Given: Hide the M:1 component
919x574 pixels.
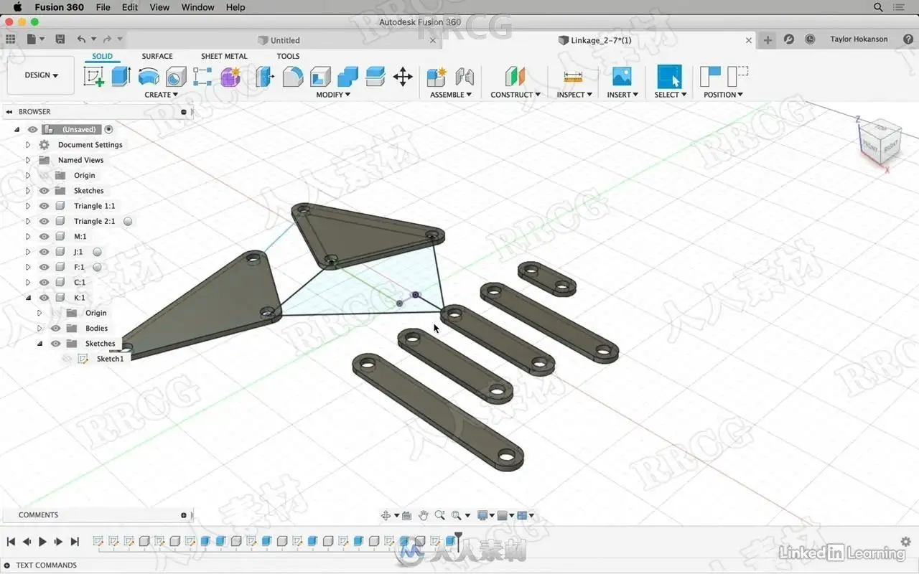Looking at the screenshot, I should coord(44,236).
